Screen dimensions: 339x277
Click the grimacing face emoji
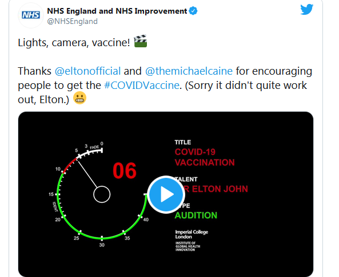pyautogui.click(x=80, y=98)
